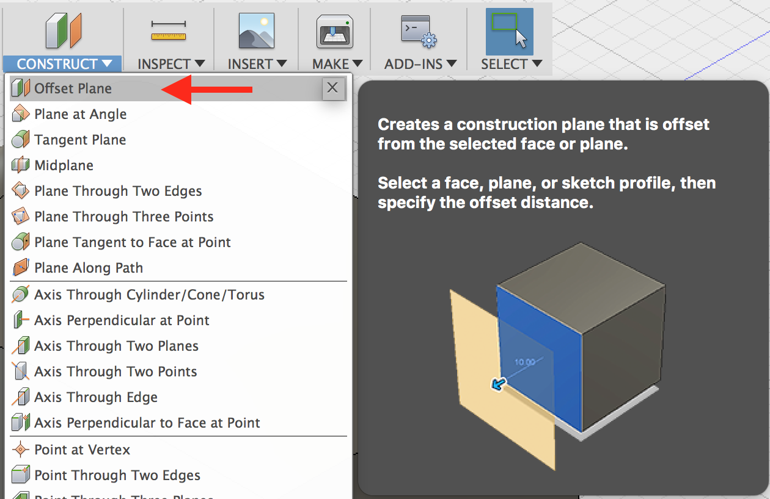Open the SELECT menu
The image size is (770, 499).
510,63
